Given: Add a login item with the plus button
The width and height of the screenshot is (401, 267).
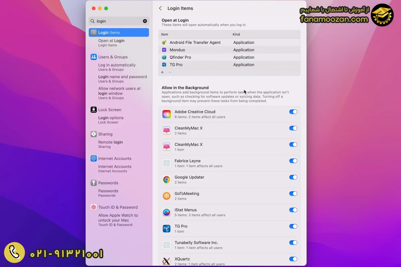Looking at the screenshot, I should [162, 72].
